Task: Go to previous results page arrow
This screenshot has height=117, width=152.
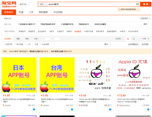Action: [x=139, y=39]
